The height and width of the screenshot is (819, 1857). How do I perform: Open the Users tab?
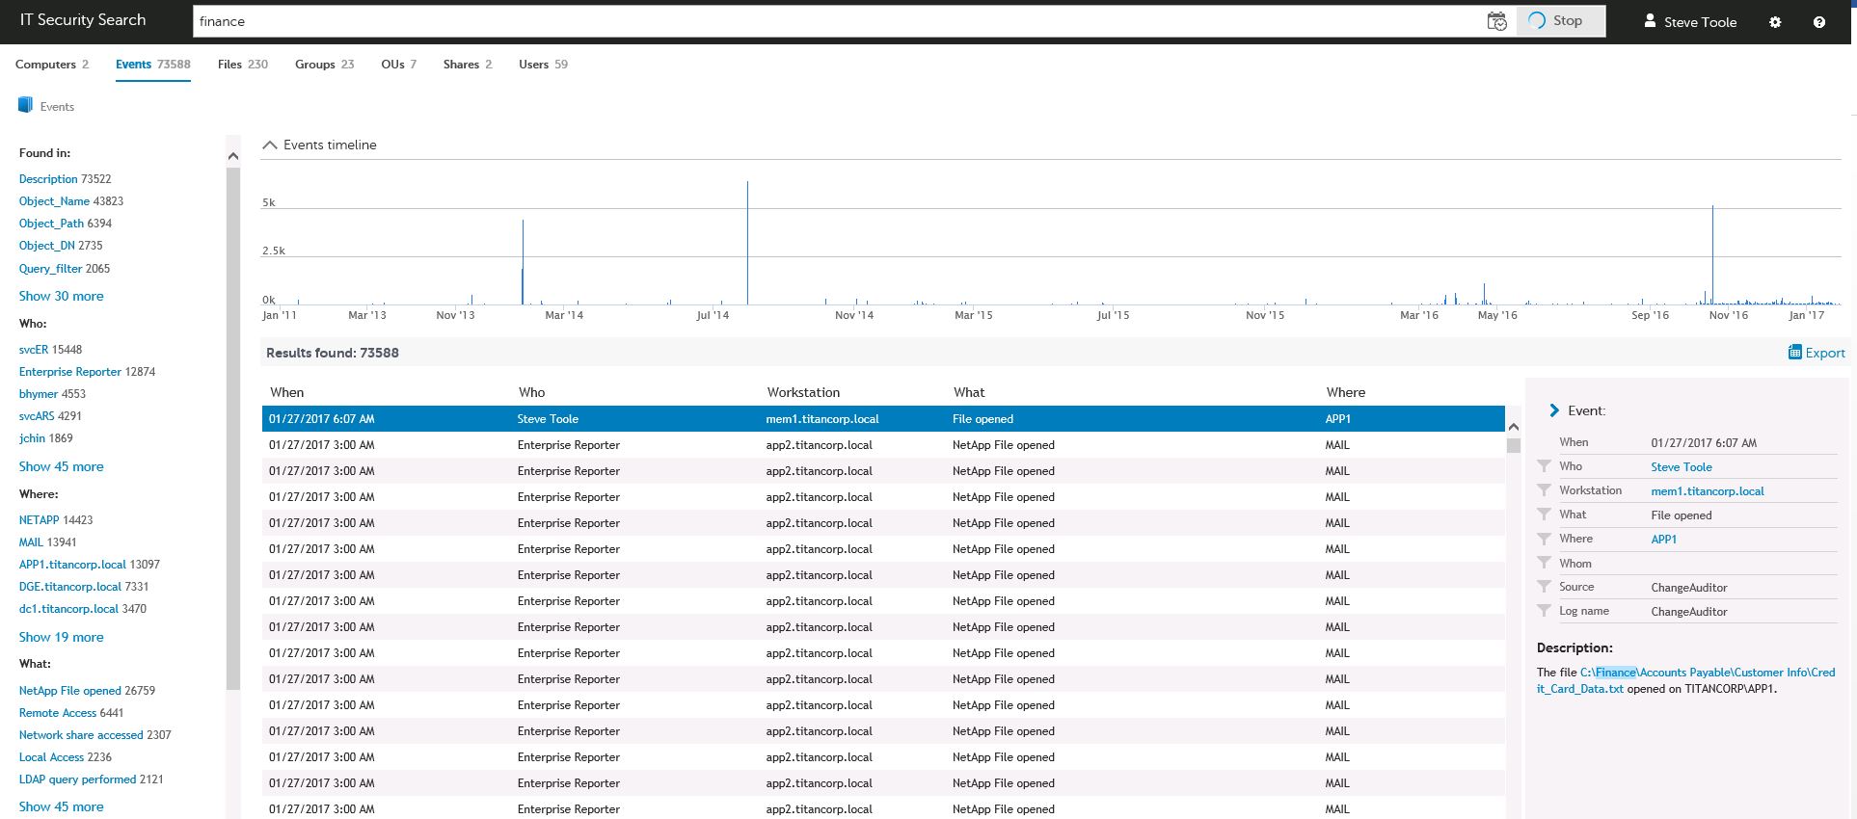point(543,65)
